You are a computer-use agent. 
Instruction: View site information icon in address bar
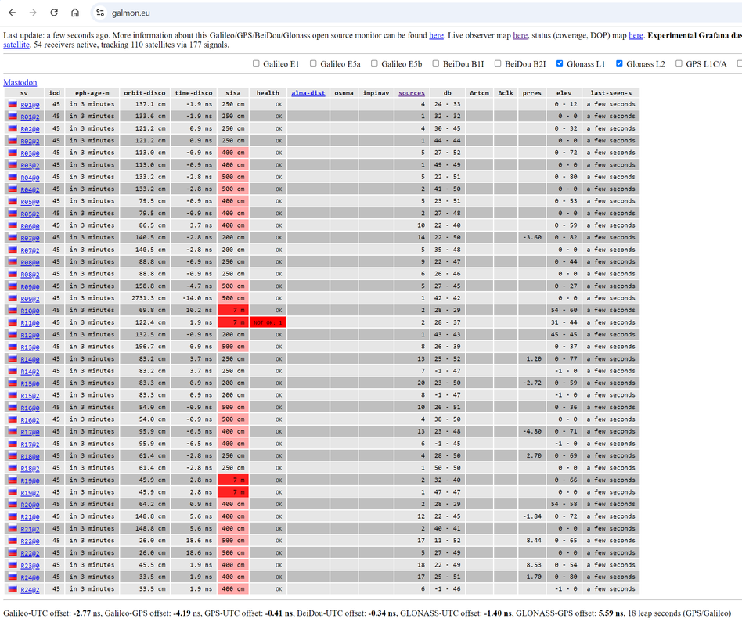[100, 13]
